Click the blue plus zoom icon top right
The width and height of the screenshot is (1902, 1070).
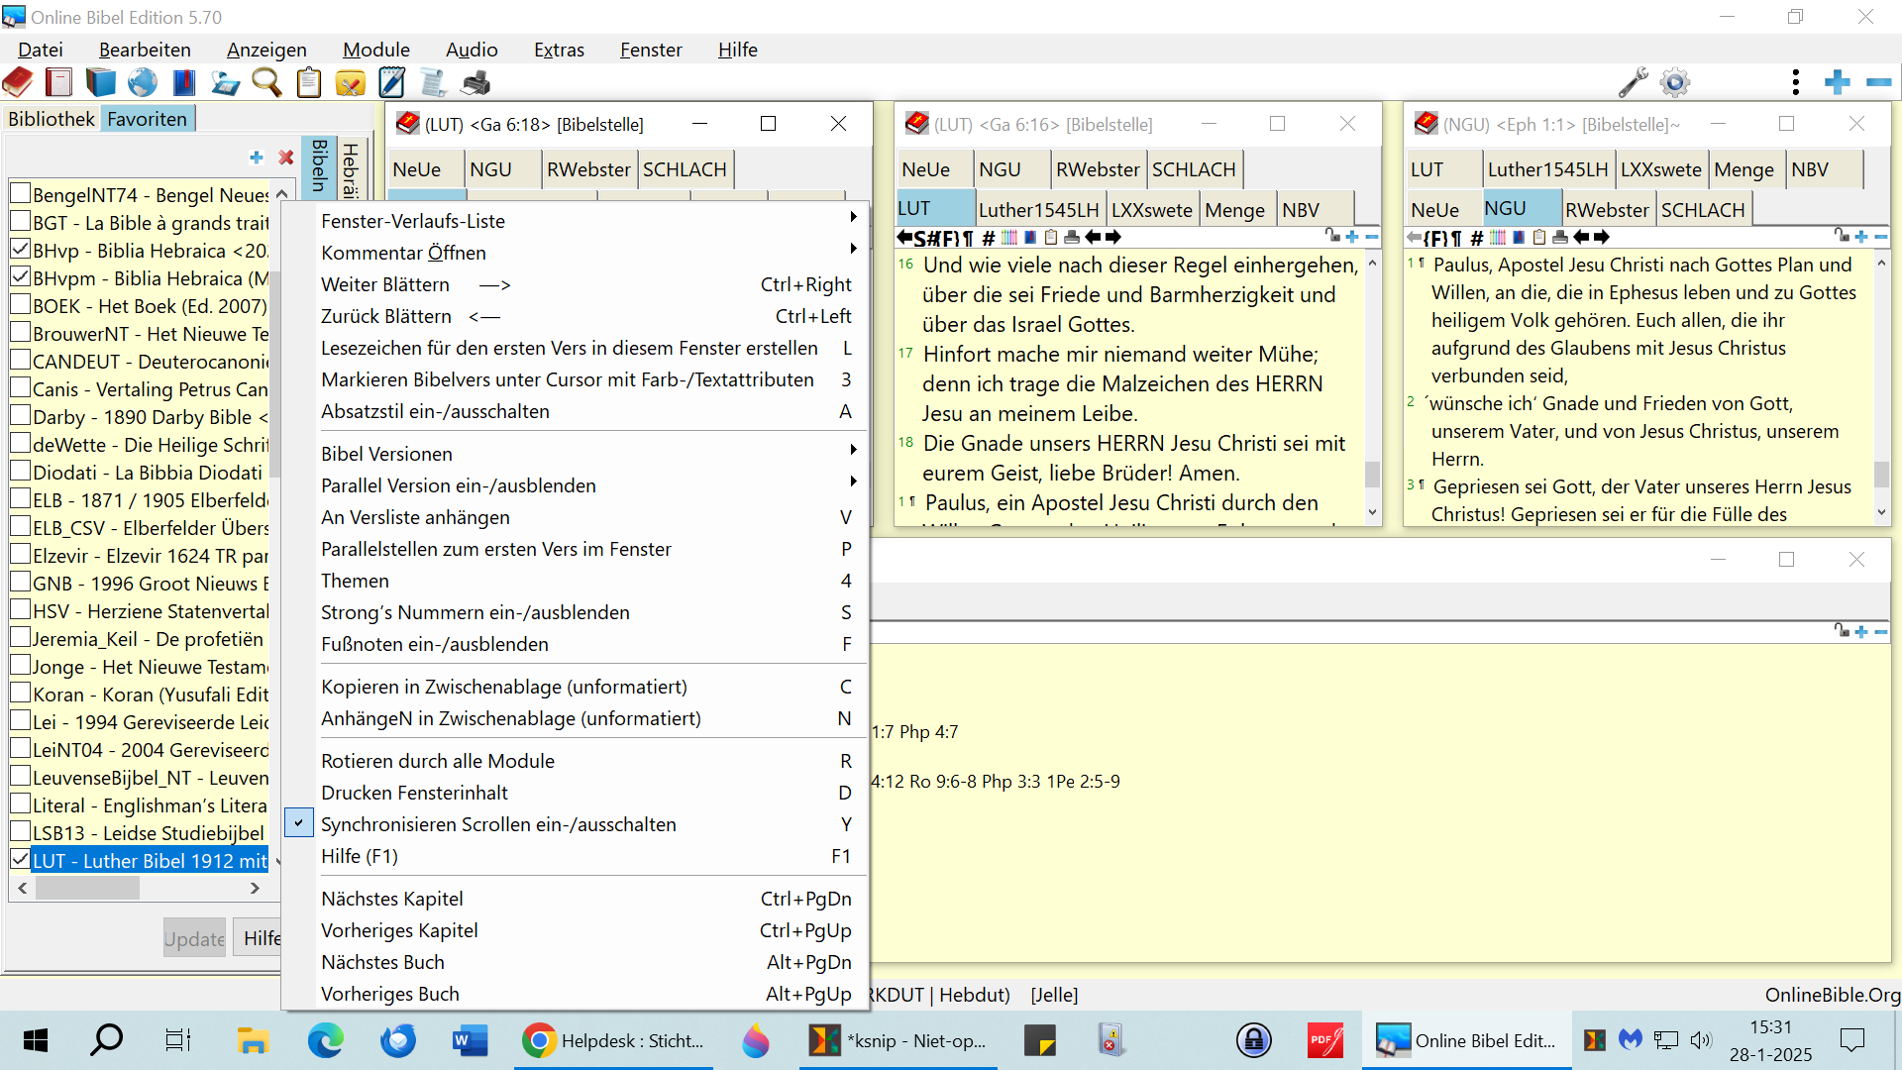click(1837, 83)
